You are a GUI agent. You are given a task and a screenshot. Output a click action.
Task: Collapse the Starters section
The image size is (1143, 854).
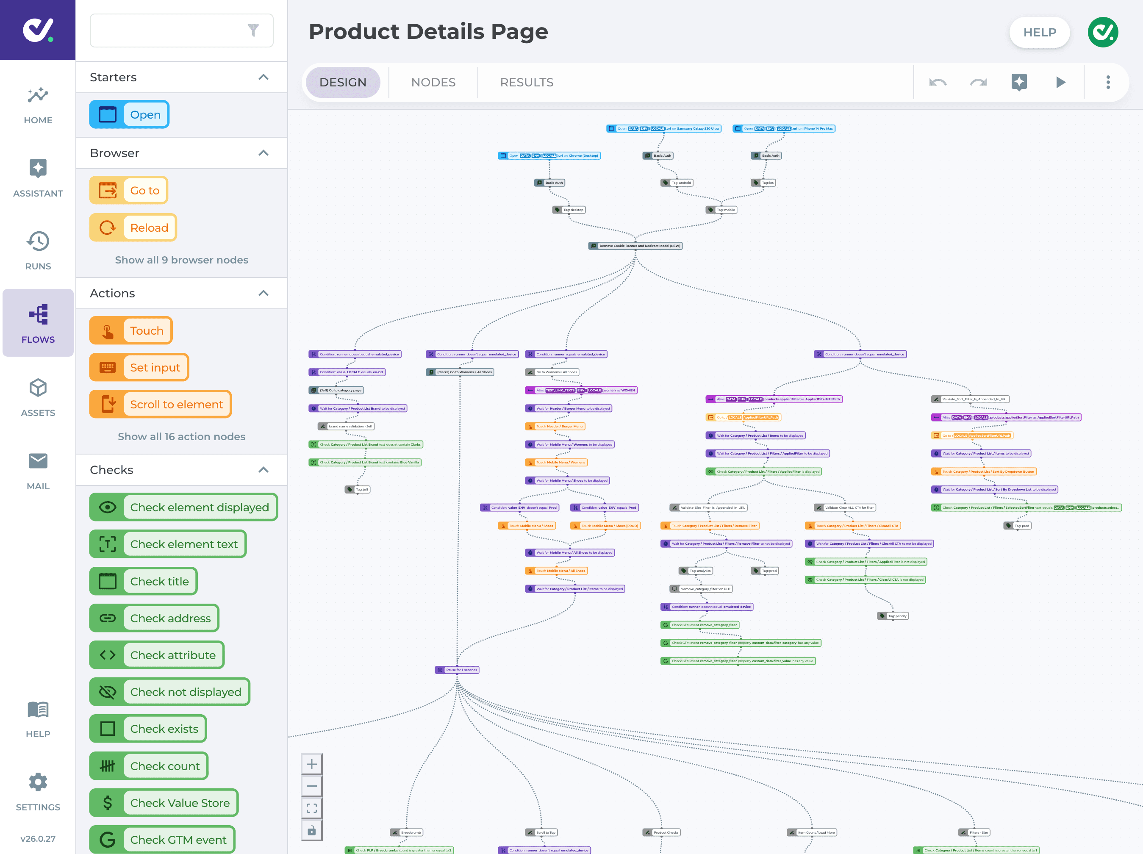coord(264,77)
